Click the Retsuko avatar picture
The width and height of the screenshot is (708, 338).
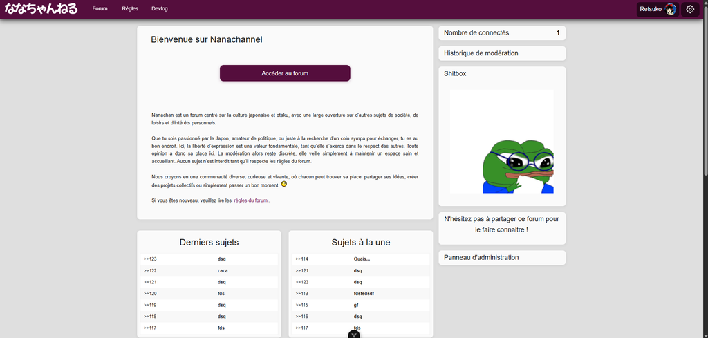pos(671,9)
